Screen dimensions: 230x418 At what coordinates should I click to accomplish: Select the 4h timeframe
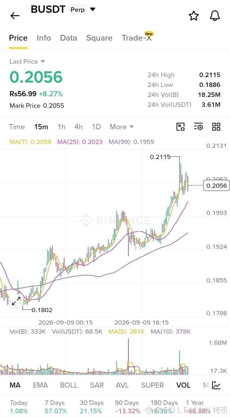coord(79,127)
